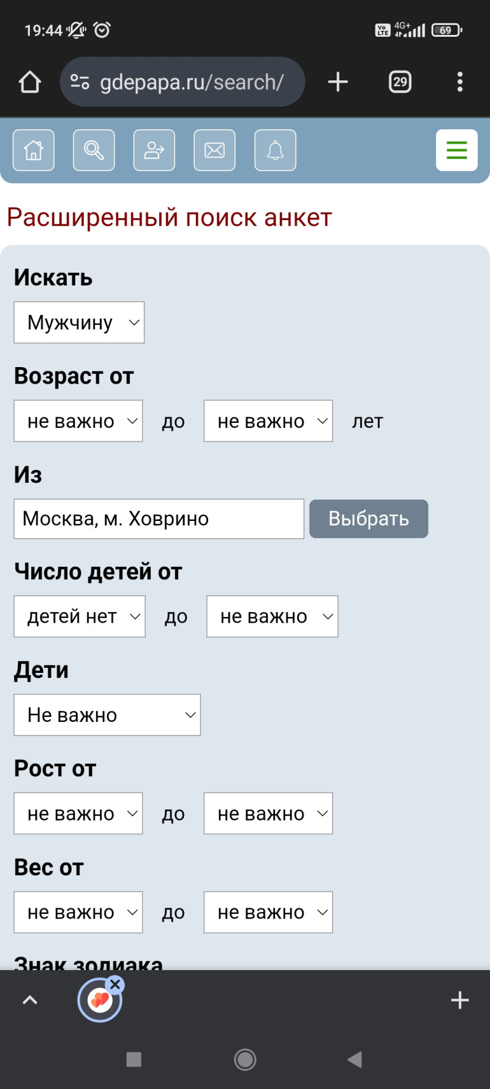The width and height of the screenshot is (490, 1089).
Task: Open the green hamburger menu
Action: [x=456, y=150]
